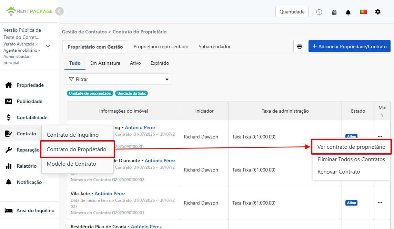
Task: Open the more options dots for Vila Jade row
Action: click(380, 202)
